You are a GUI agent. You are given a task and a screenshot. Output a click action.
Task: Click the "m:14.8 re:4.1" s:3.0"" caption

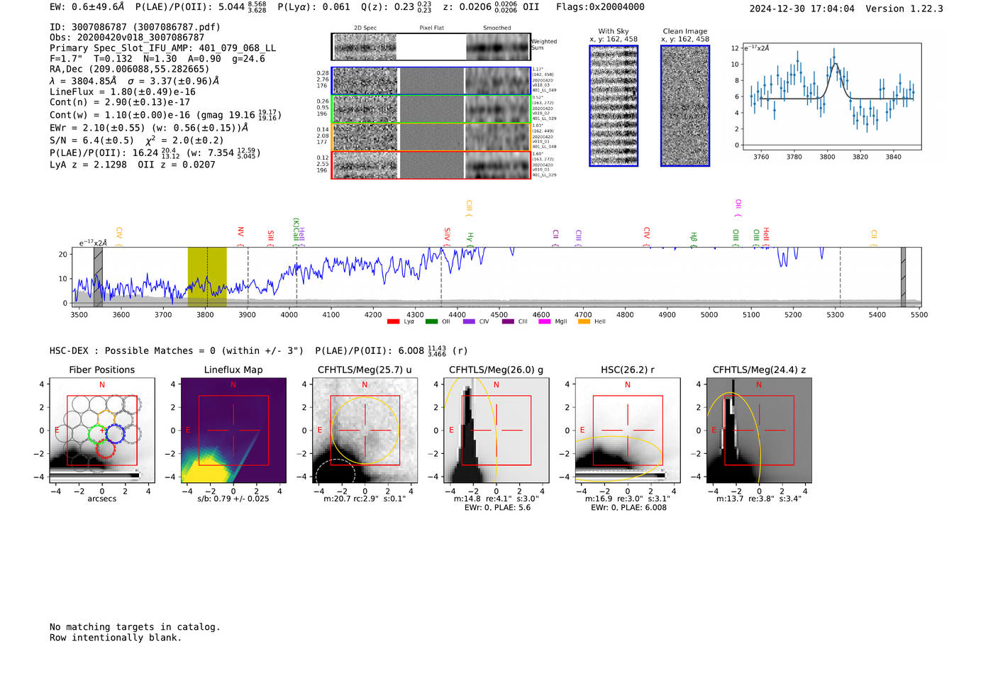click(496, 499)
